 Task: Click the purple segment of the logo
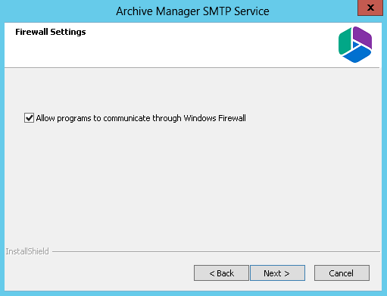coord(363,37)
